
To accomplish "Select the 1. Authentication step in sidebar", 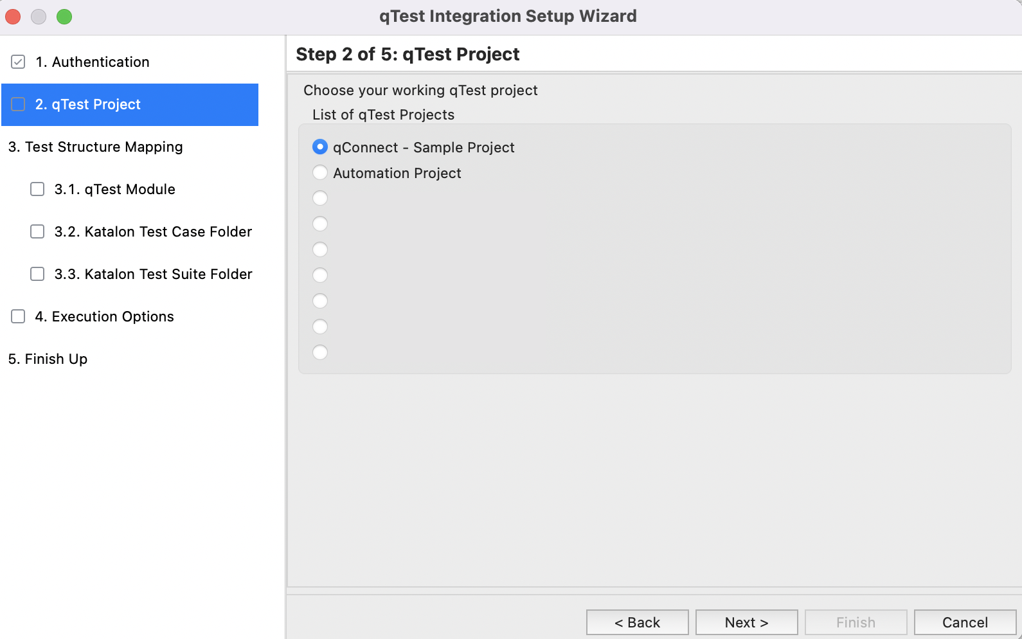I will [93, 61].
